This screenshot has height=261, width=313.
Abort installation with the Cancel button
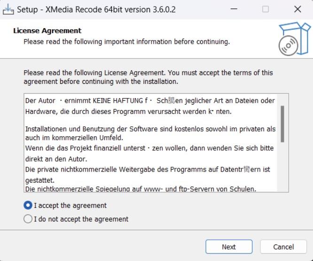click(283, 247)
